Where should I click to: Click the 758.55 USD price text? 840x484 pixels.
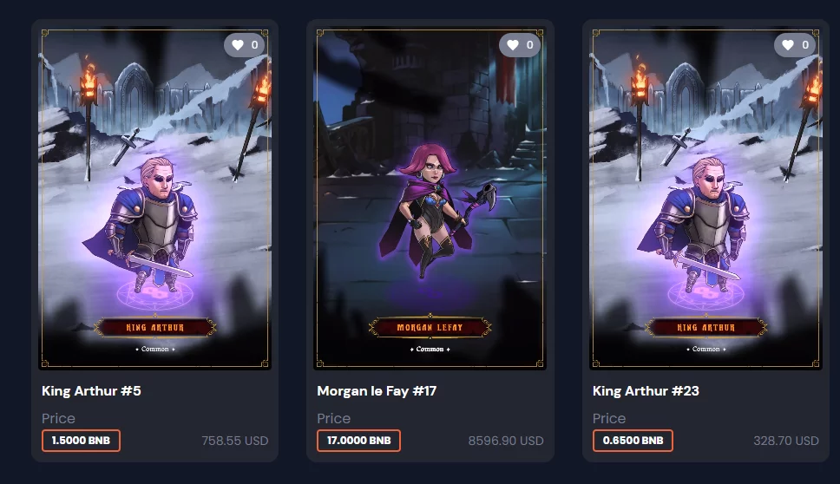(234, 441)
